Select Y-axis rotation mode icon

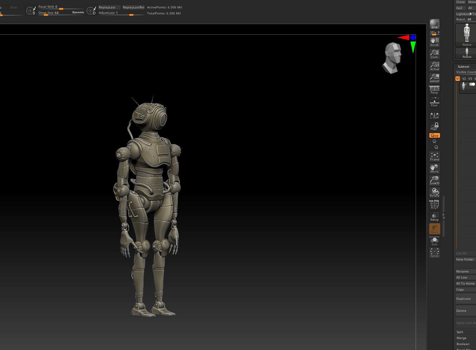pyautogui.click(x=434, y=142)
